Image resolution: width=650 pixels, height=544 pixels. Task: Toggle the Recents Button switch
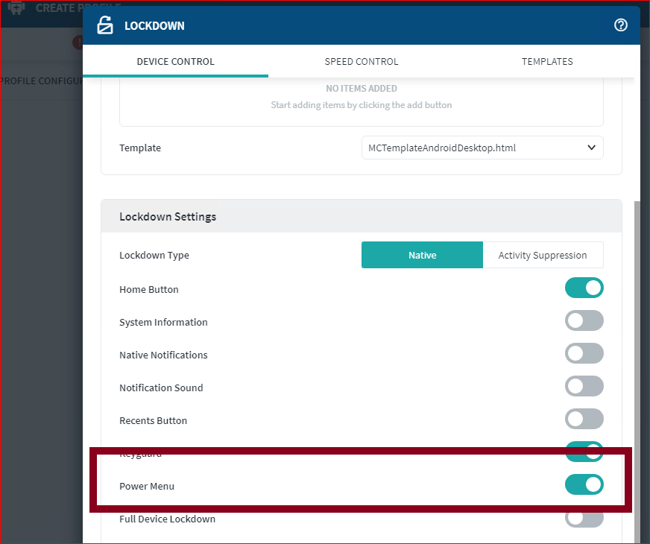(584, 420)
